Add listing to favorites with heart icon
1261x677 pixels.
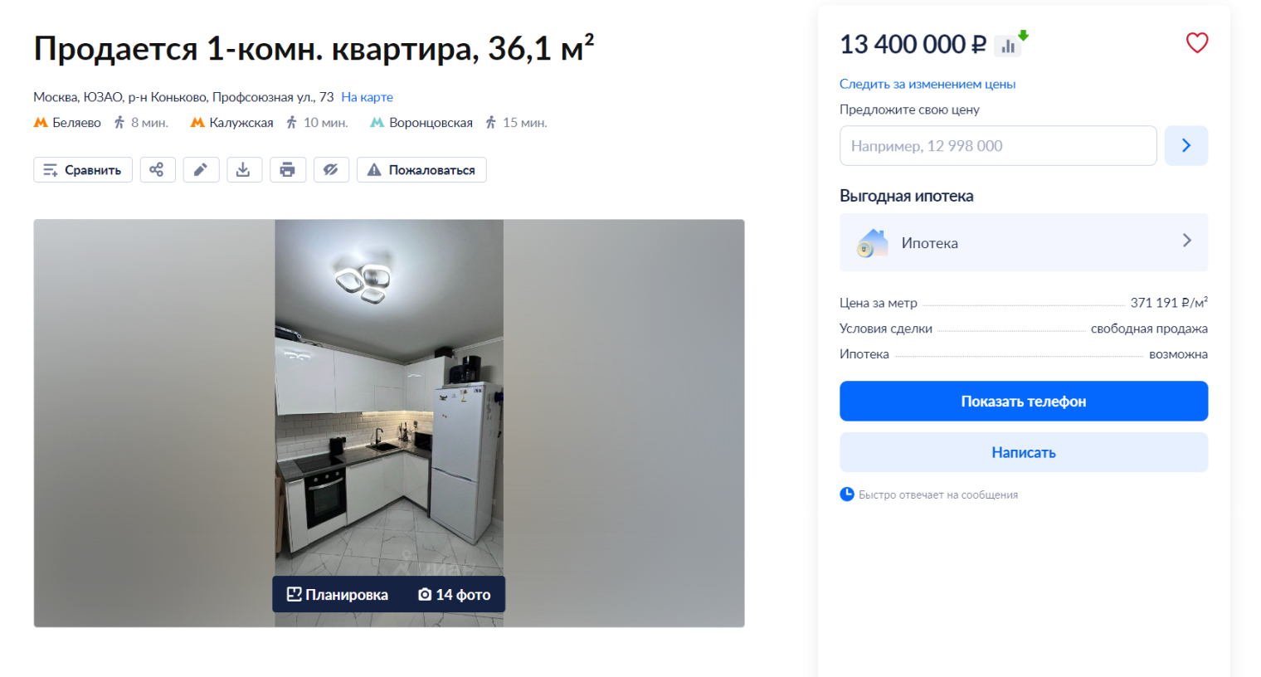(x=1196, y=42)
